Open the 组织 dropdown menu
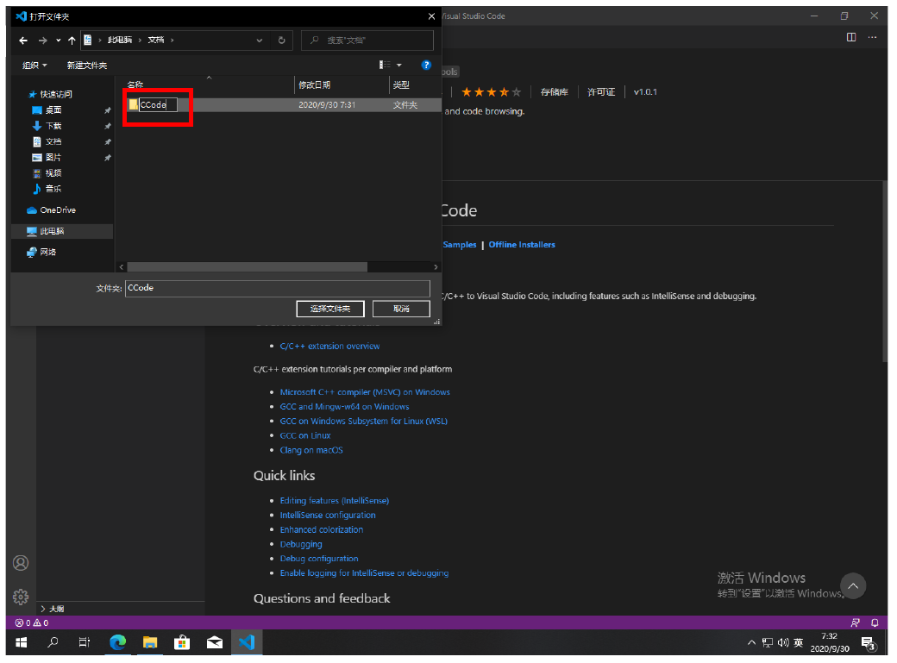The height and width of the screenshot is (663, 897). tap(35, 66)
